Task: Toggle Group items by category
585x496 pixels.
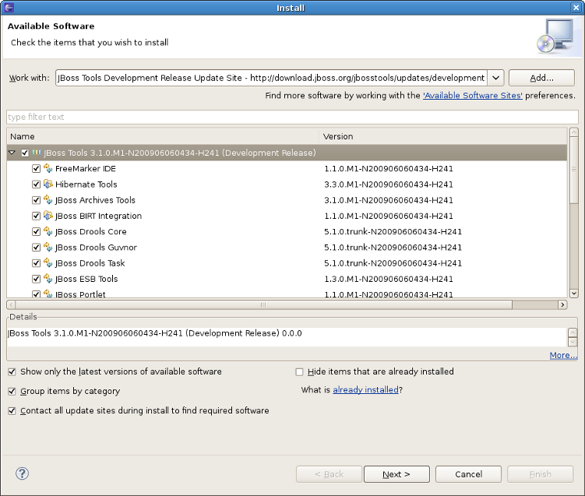Action: click(12, 391)
